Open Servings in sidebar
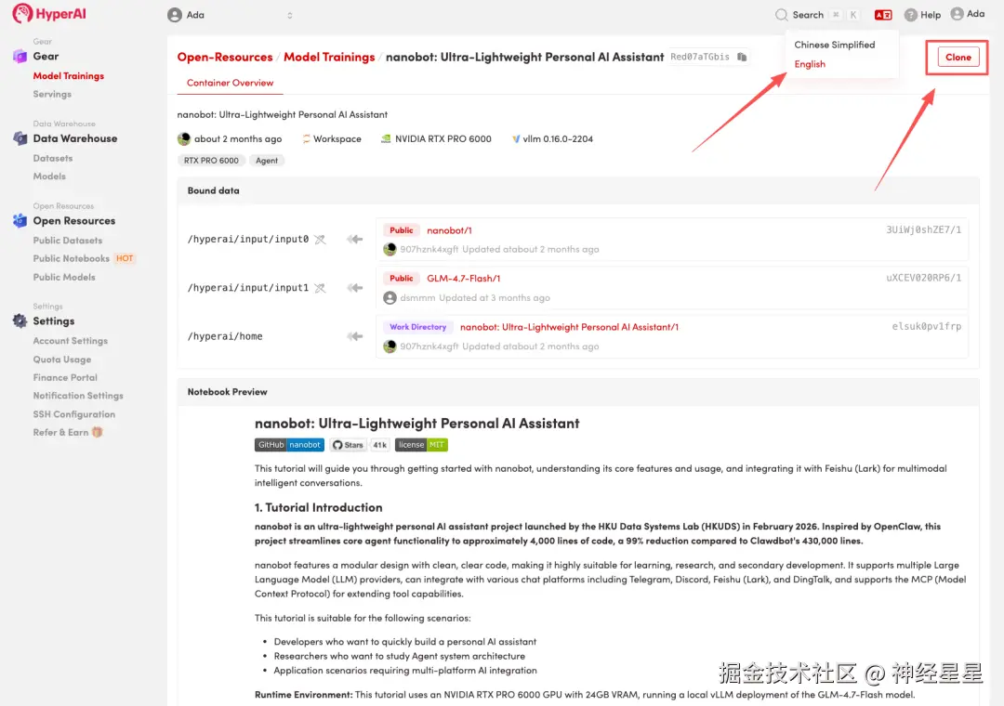1004x706 pixels. click(x=52, y=94)
